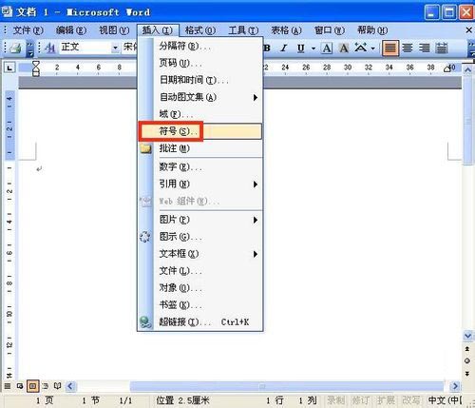Click first line indent marker on ruler

click(x=36, y=65)
